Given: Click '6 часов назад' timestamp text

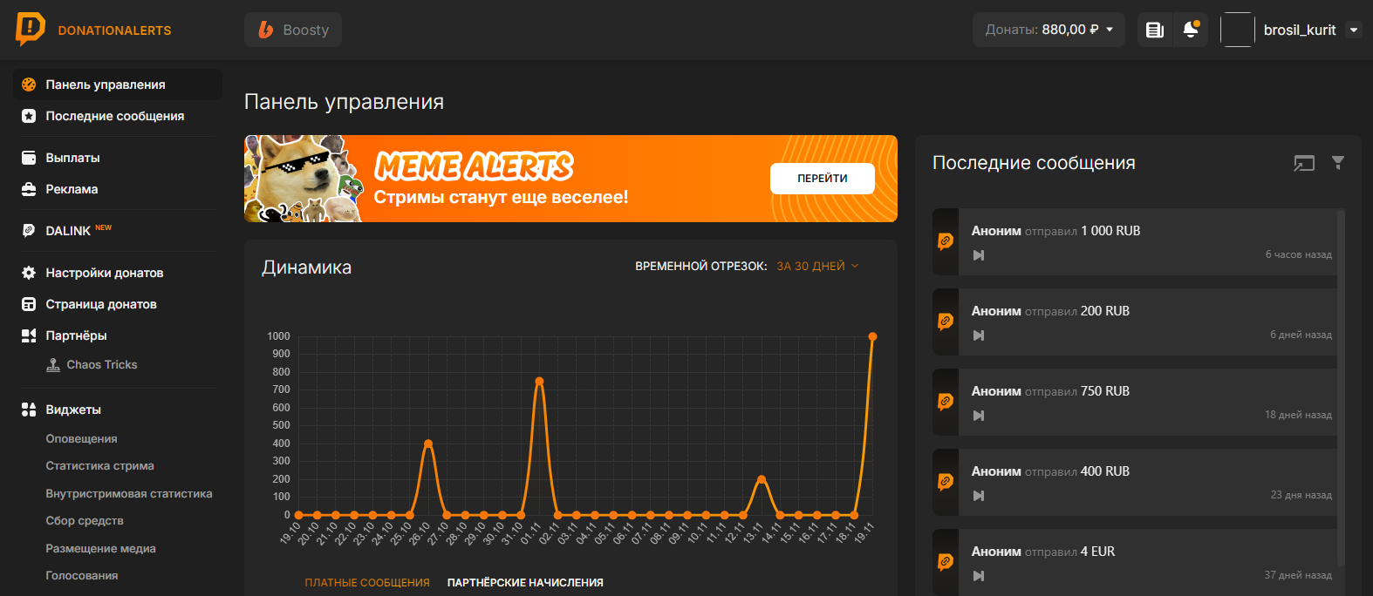Looking at the screenshot, I should point(1299,254).
